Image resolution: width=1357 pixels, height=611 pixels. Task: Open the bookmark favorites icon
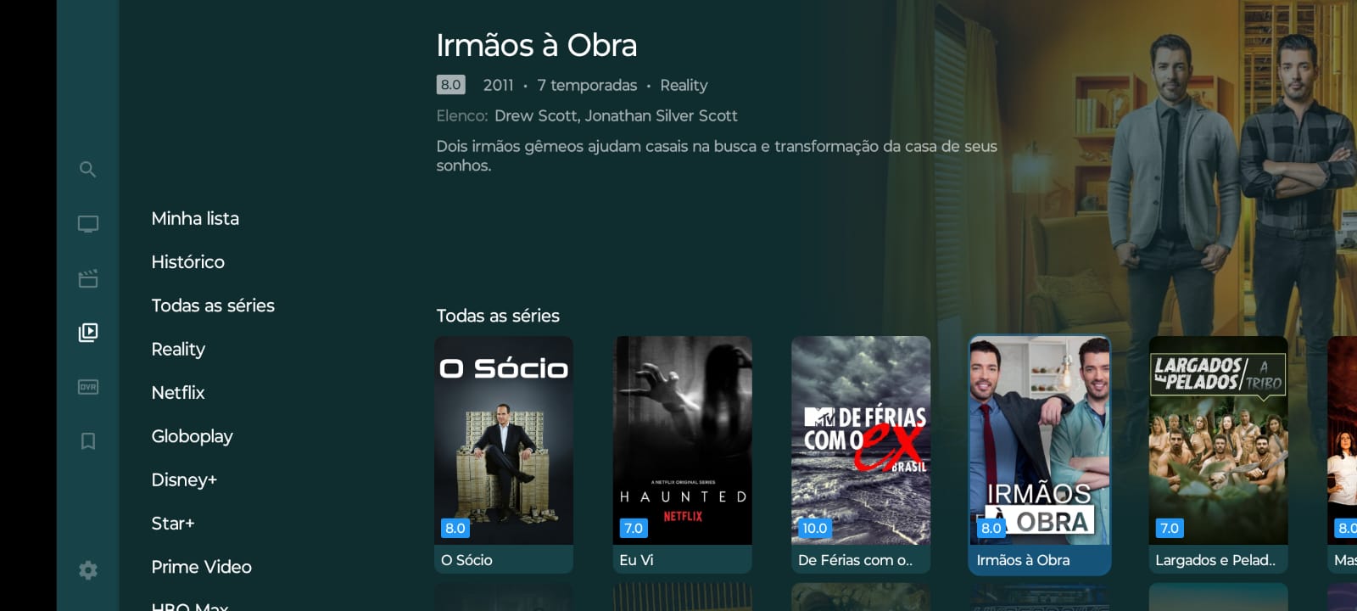(88, 441)
